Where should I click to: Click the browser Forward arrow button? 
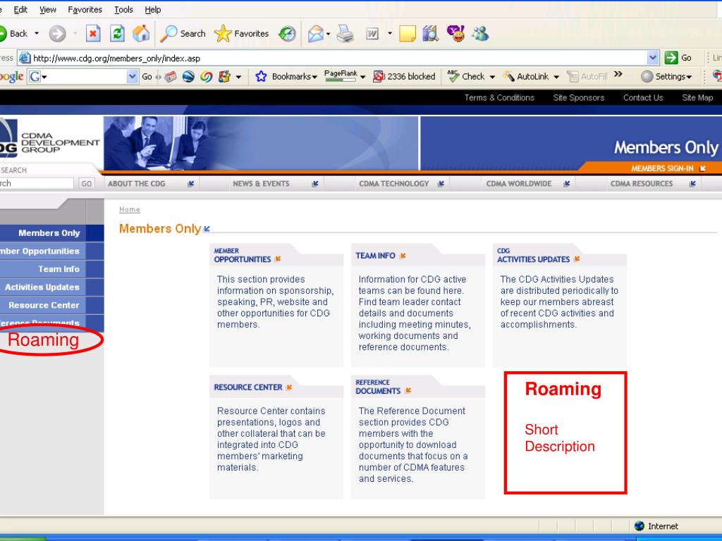[58, 34]
